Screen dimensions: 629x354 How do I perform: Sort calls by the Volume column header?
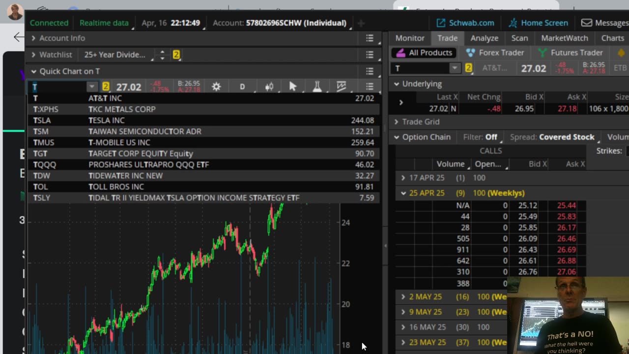click(x=450, y=164)
